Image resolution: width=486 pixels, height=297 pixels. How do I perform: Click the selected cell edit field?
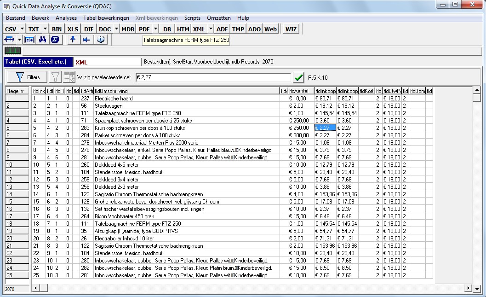(213, 77)
